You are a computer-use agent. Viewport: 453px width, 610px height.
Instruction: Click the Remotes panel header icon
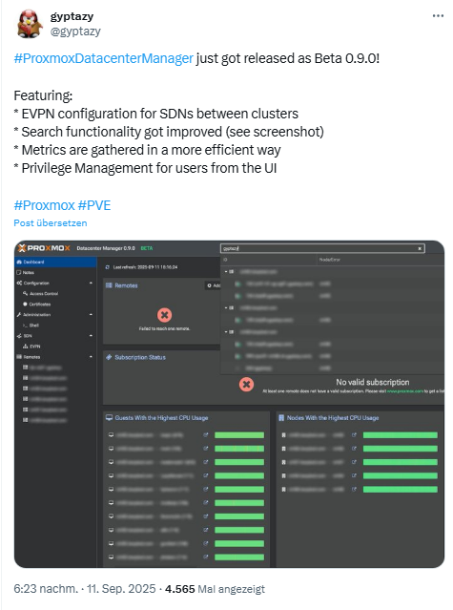pyautogui.click(x=109, y=285)
